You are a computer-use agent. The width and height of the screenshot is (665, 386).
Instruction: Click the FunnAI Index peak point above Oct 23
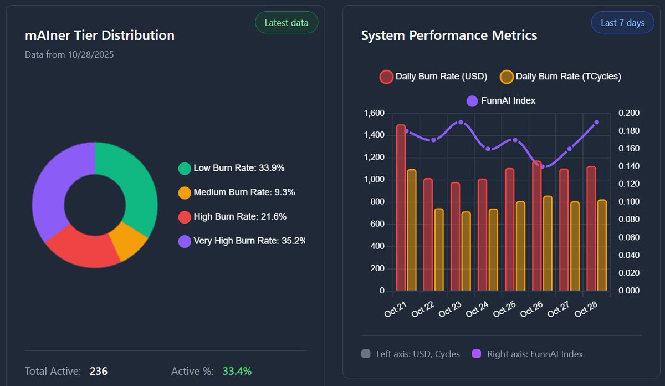[x=461, y=121]
